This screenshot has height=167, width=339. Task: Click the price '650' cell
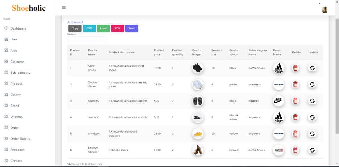coord(156,117)
